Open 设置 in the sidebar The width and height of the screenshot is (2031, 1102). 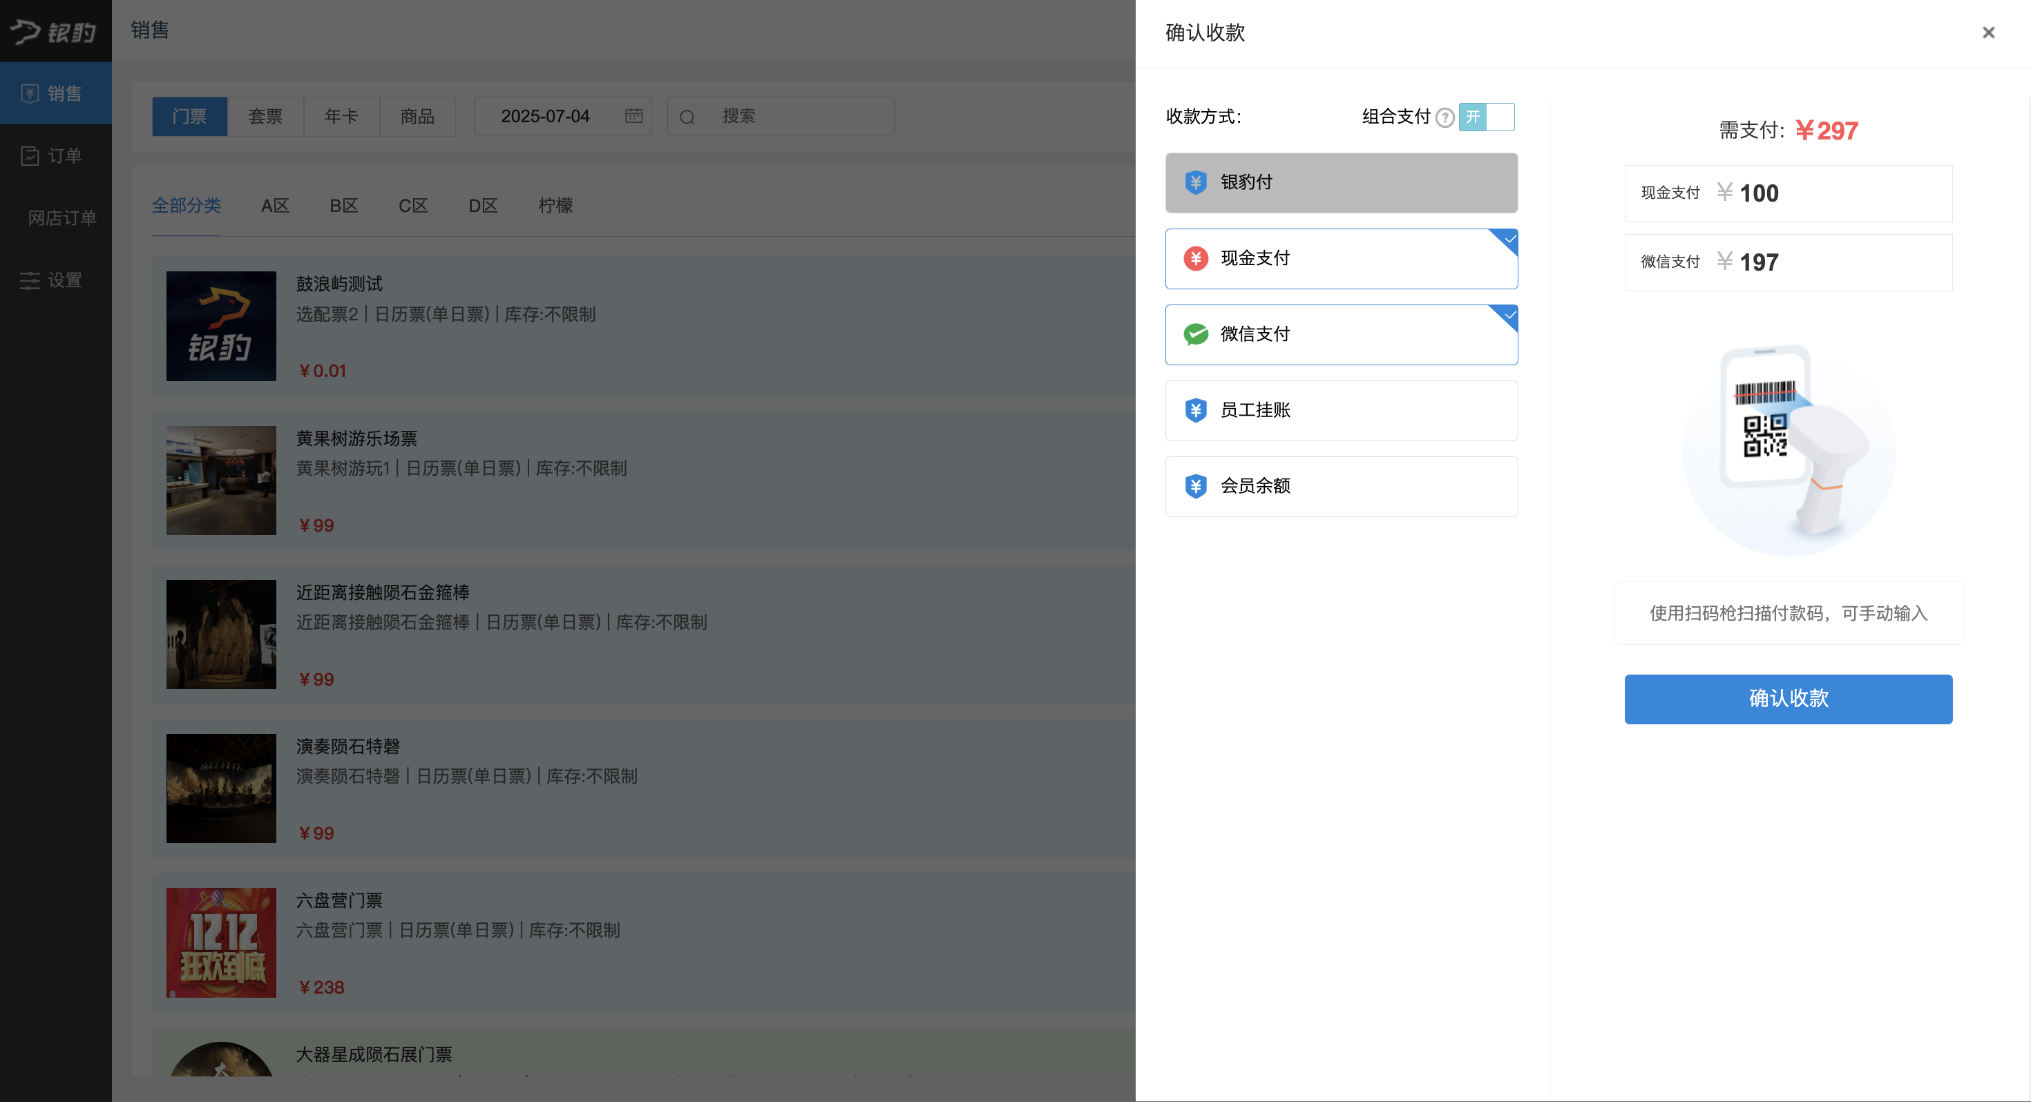[56, 280]
